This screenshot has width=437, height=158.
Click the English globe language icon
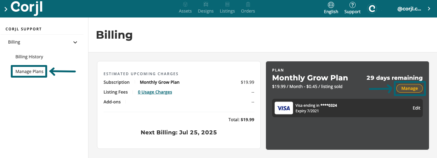[331, 5]
